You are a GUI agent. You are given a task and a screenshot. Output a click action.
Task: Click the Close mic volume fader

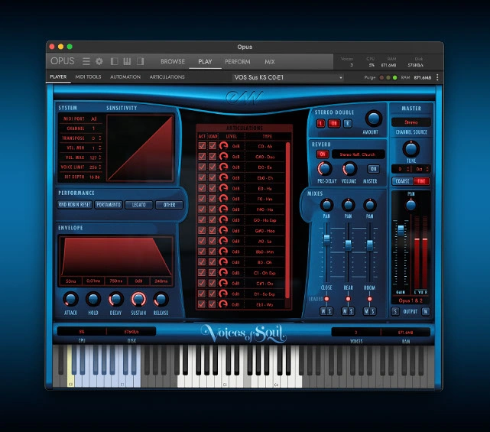click(326, 240)
